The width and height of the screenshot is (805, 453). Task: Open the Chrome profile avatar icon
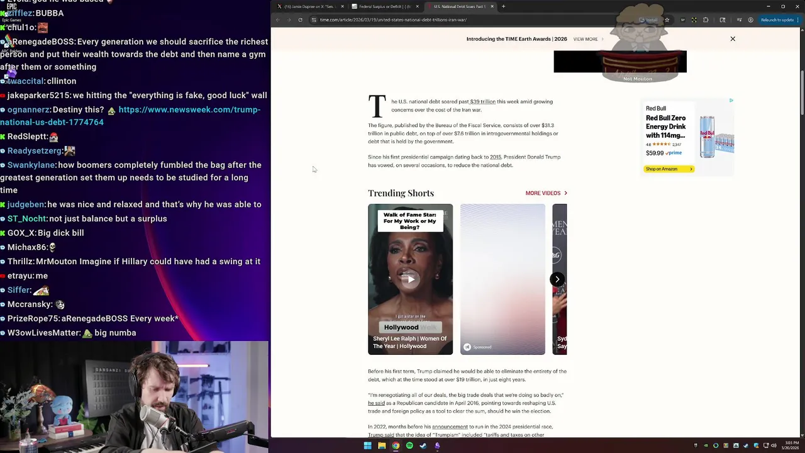coord(750,20)
